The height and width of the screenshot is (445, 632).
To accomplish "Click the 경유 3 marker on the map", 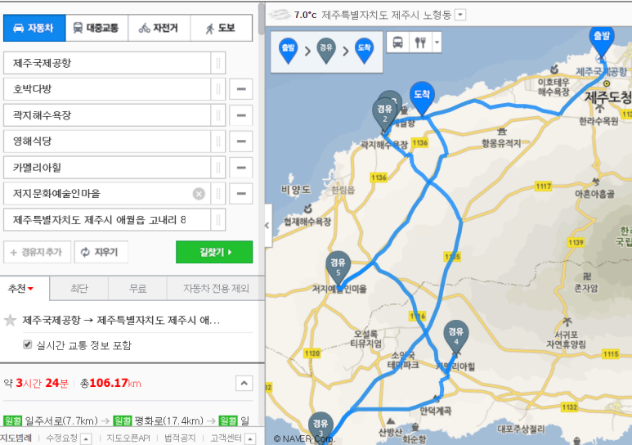I will pyautogui.click(x=320, y=428).
